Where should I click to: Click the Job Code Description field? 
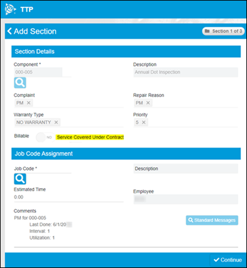click(186, 168)
